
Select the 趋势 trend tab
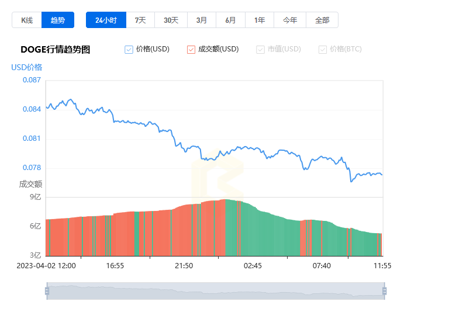58,20
